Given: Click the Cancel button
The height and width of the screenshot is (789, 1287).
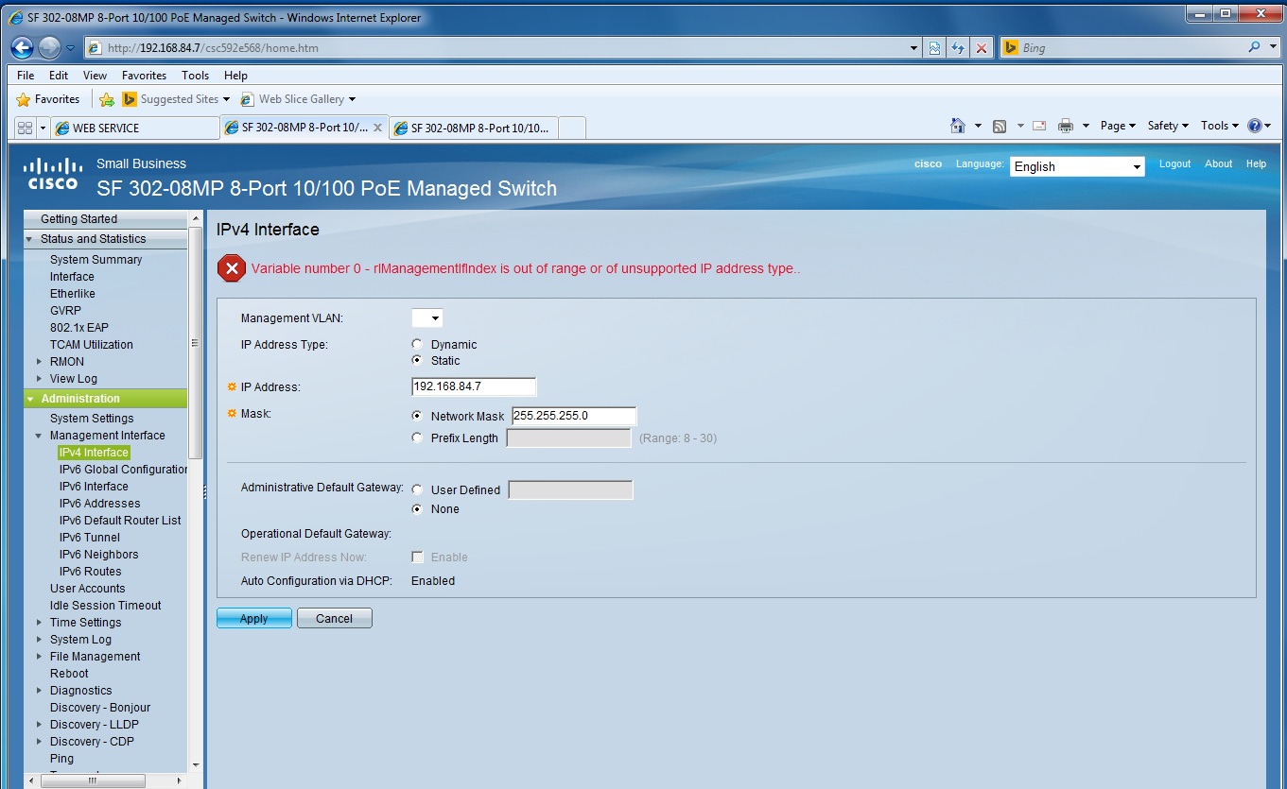Looking at the screenshot, I should pos(335,618).
